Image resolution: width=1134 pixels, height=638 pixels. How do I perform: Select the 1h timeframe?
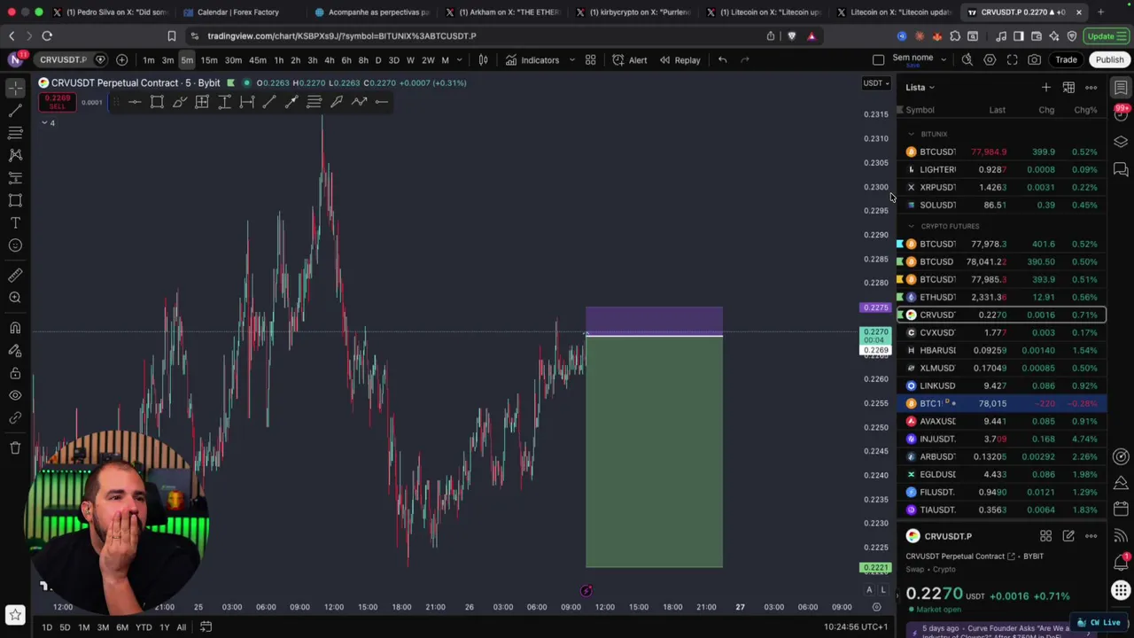[x=279, y=59]
